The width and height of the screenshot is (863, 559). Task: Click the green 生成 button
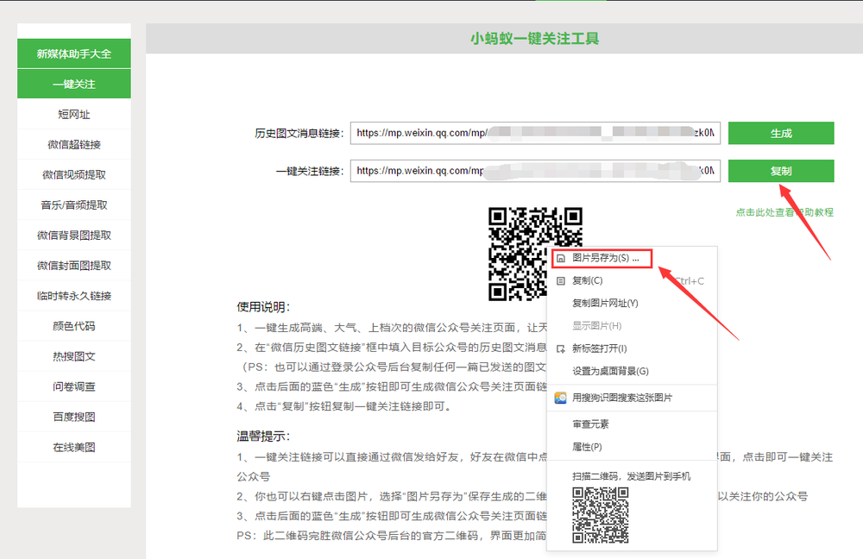(781, 133)
